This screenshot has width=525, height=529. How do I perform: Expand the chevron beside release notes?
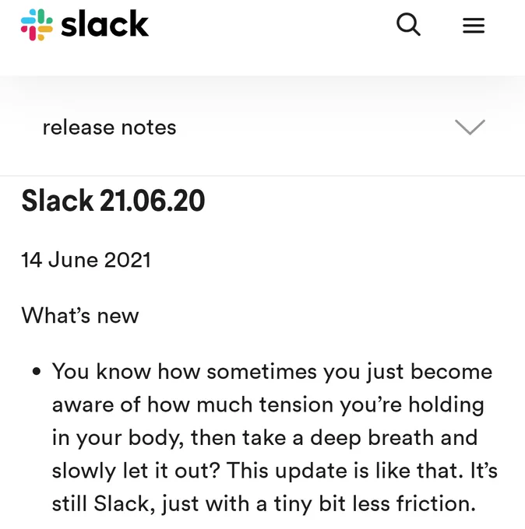pos(470,127)
